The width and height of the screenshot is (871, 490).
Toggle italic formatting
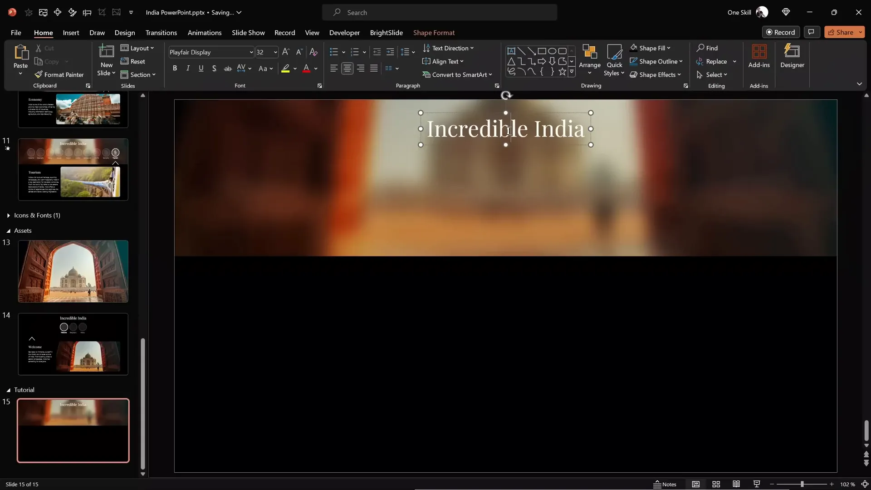coord(188,69)
